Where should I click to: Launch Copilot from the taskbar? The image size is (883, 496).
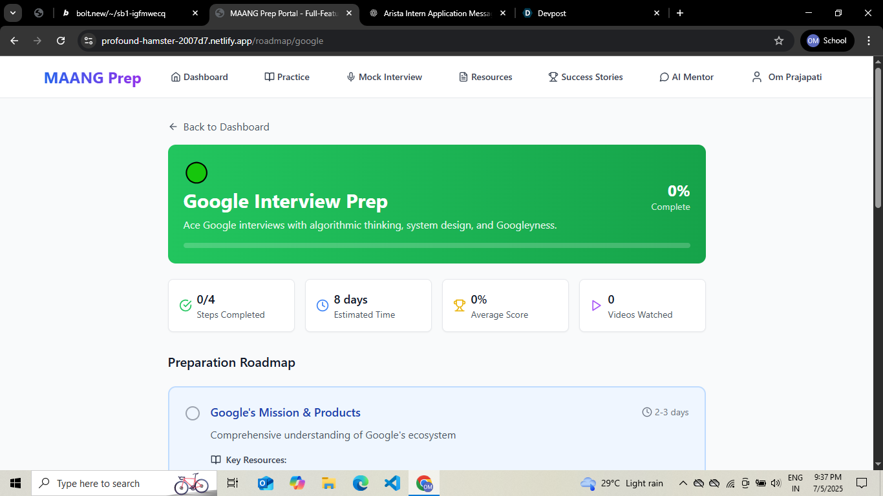[x=297, y=483]
